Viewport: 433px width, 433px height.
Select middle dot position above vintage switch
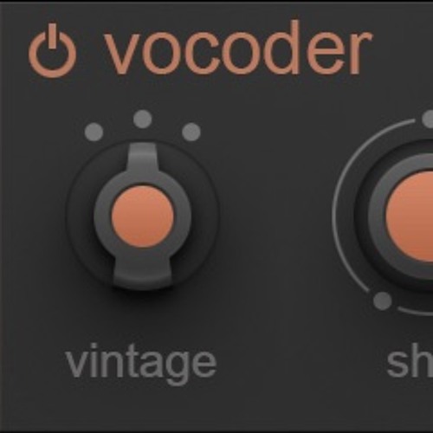click(143, 119)
